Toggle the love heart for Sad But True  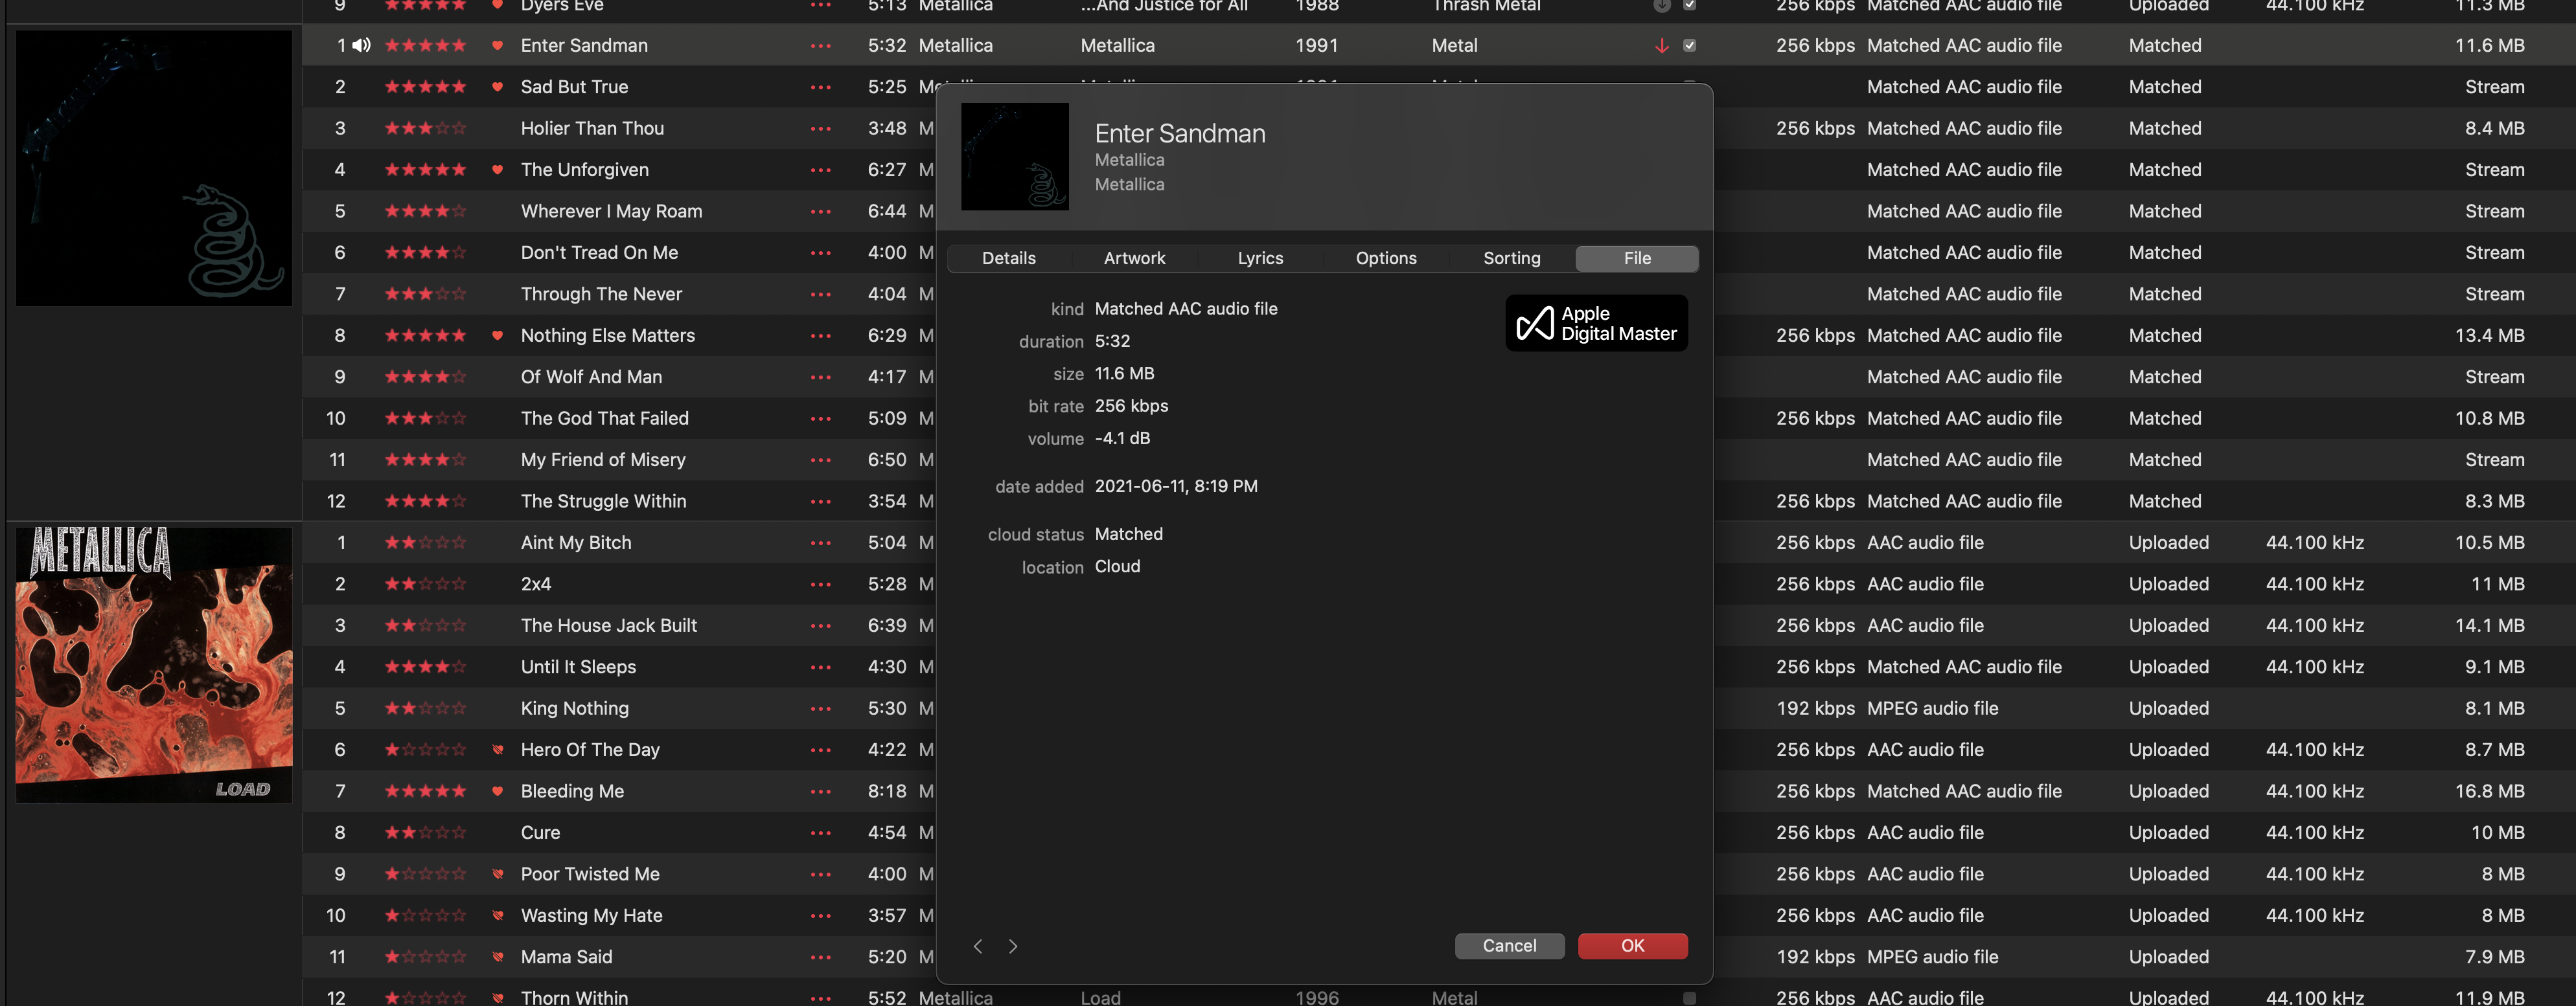point(497,87)
